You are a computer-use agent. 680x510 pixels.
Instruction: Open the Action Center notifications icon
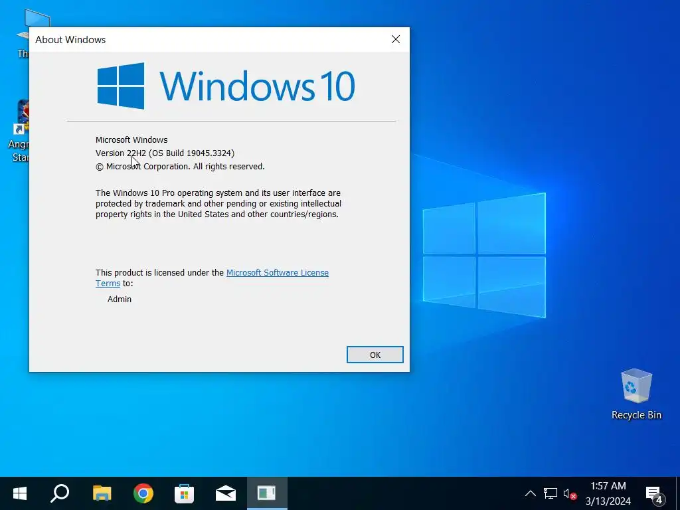tap(655, 494)
